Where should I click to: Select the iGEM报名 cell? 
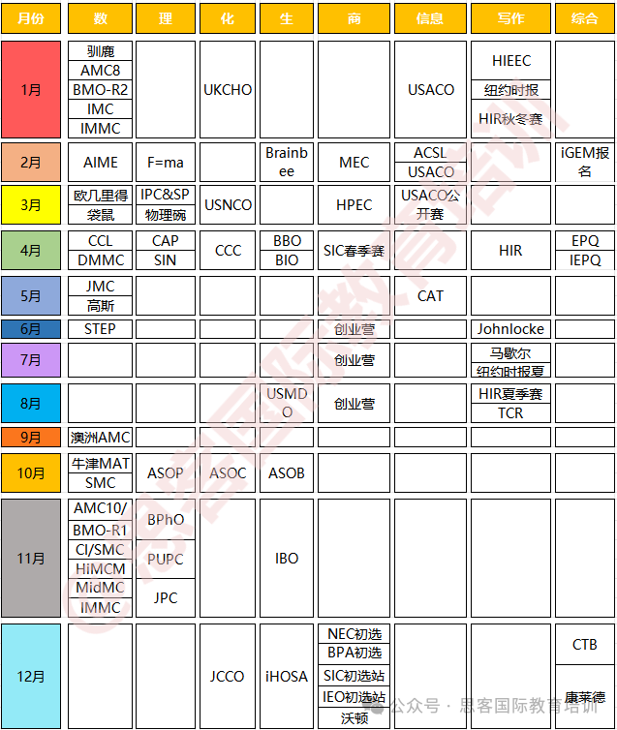(585, 162)
